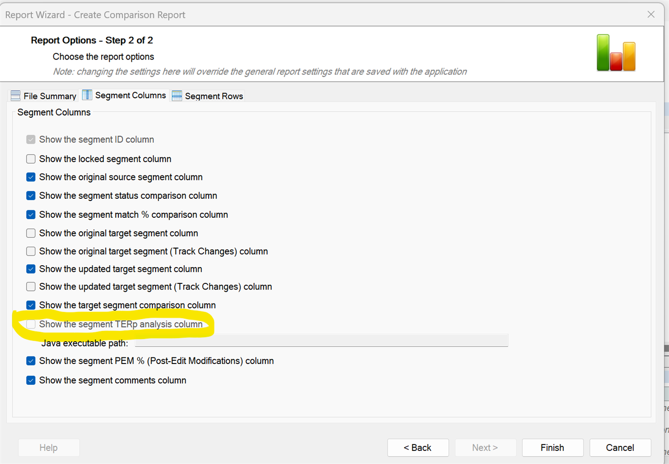Click the bar chart wizard logo

tap(615, 53)
